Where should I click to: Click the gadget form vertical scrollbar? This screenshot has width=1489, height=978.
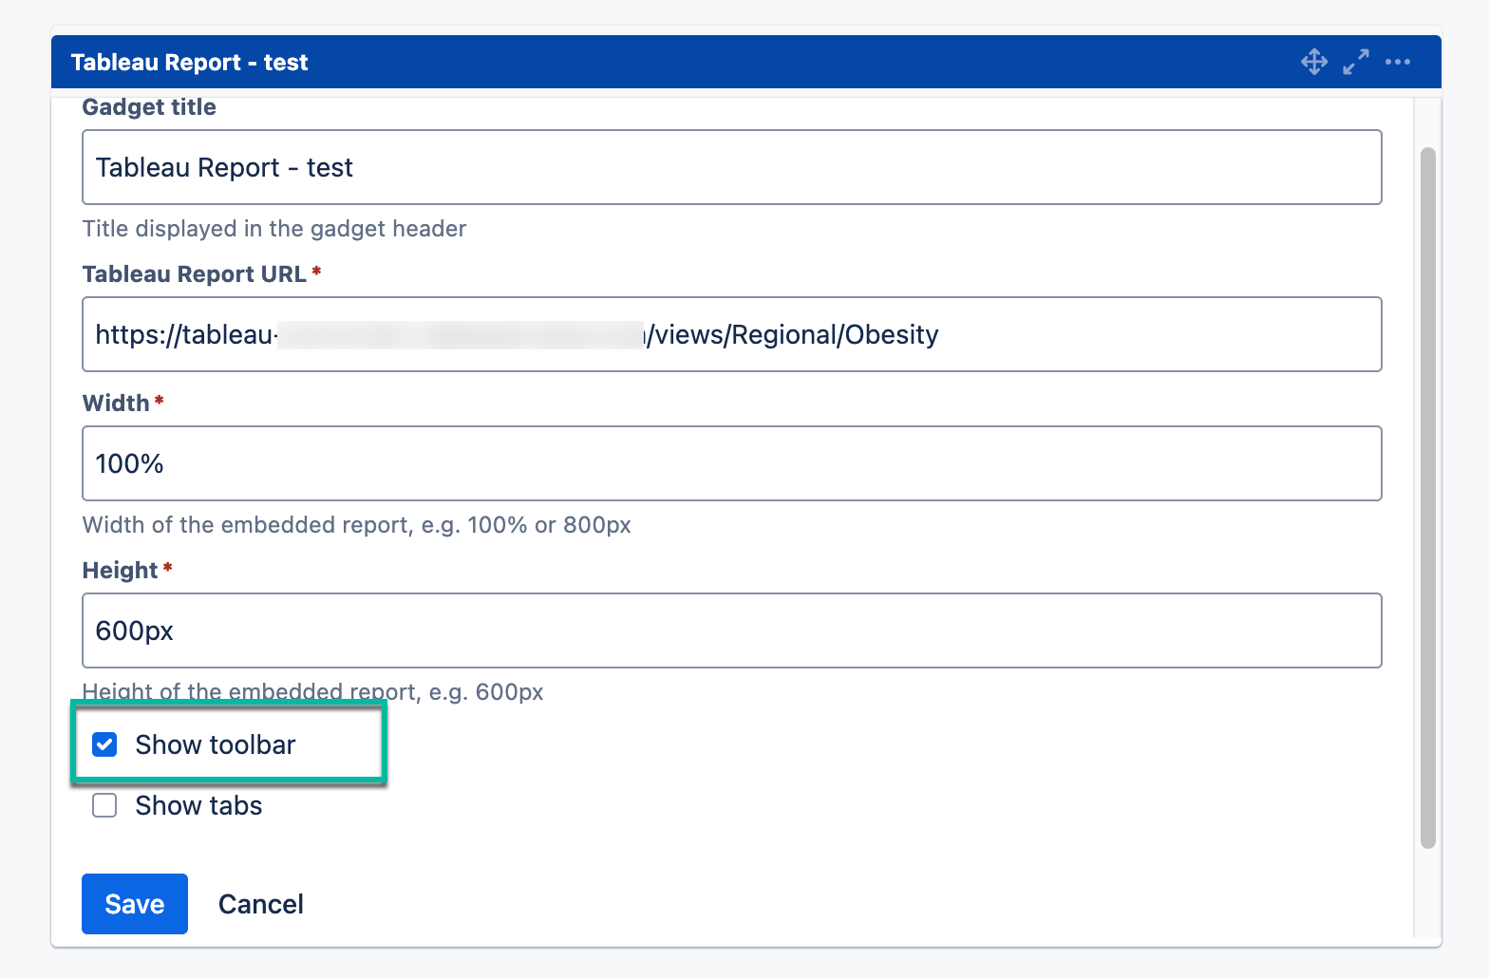tap(1427, 498)
